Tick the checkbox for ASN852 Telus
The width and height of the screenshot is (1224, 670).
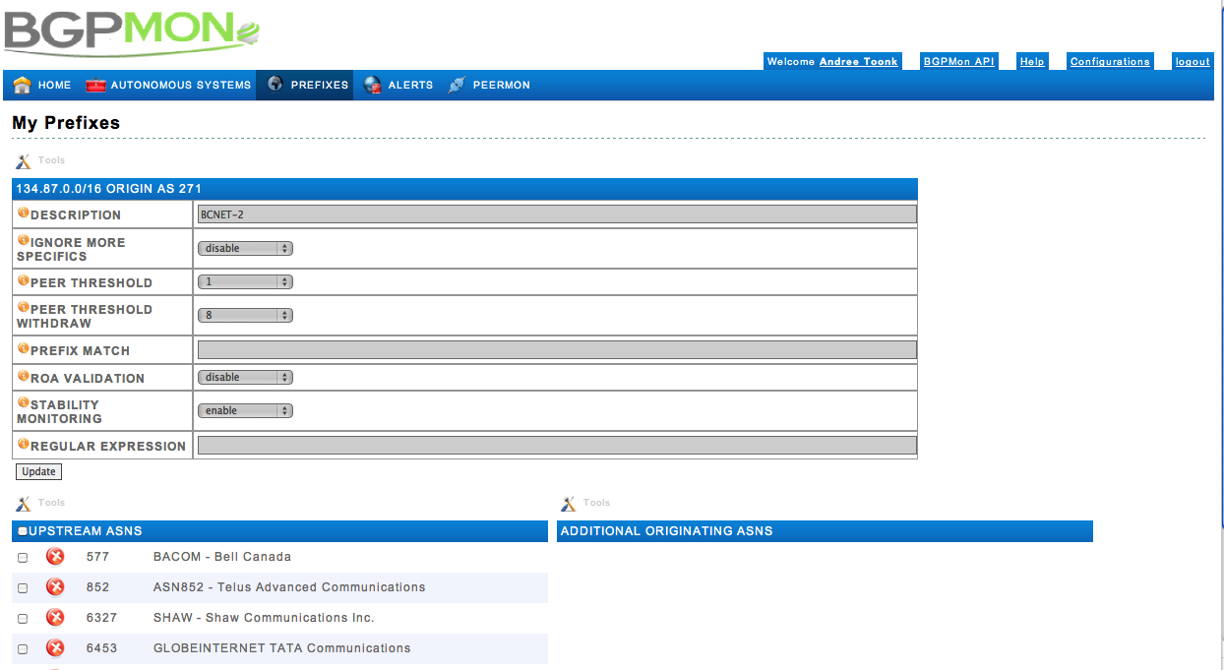(x=23, y=588)
